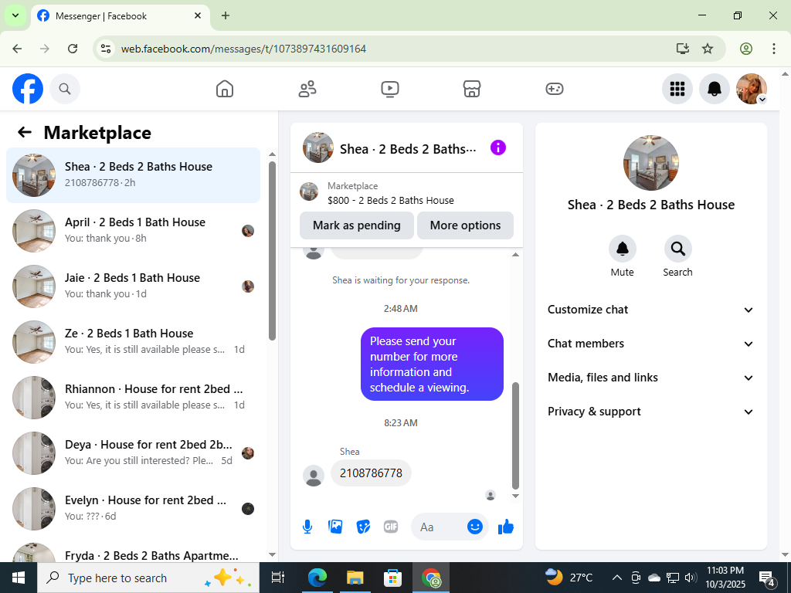Click Shea's name in the chat header
The image size is (791, 593).
[408, 149]
